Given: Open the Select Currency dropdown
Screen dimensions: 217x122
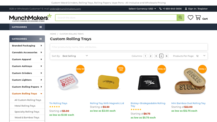Looking at the screenshot, I should [x=142, y=9].
